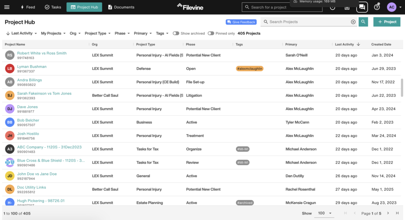Expand the Project Type filter
405x220 pixels.
pyautogui.click(x=97, y=34)
